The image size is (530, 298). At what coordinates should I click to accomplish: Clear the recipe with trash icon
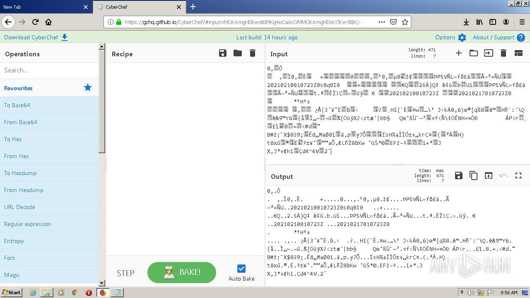click(x=253, y=53)
